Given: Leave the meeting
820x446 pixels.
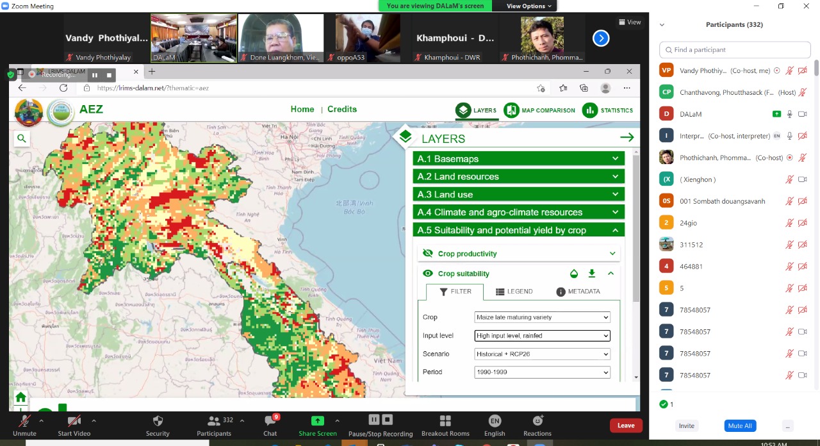Looking at the screenshot, I should coord(626,425).
